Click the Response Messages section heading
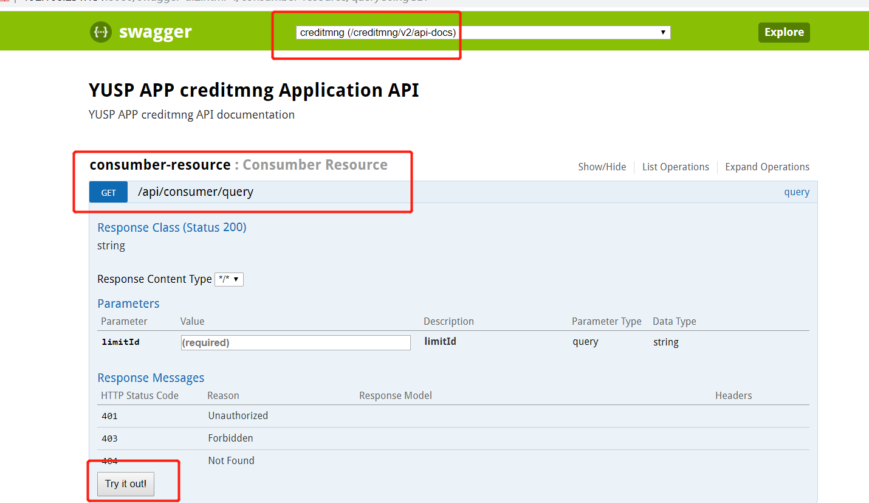The width and height of the screenshot is (869, 503). point(151,378)
